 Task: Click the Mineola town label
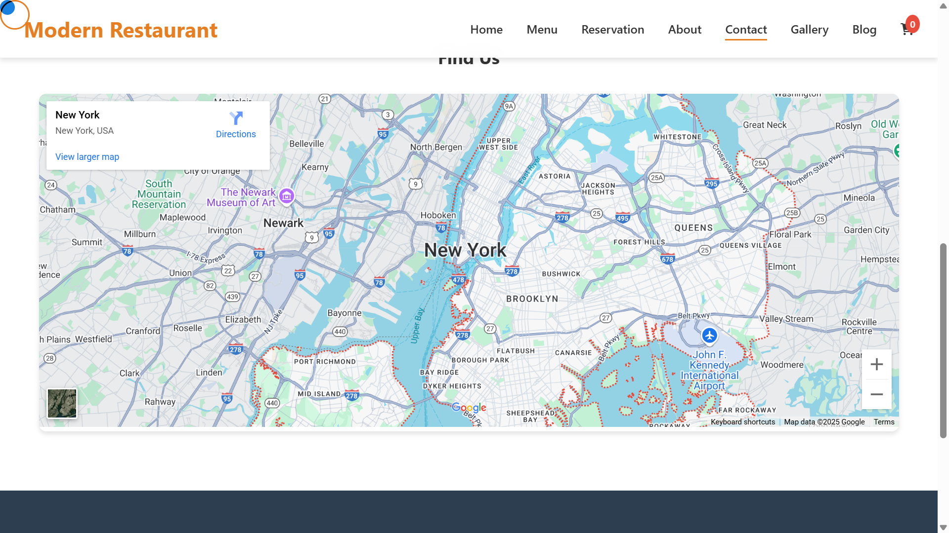tap(859, 198)
